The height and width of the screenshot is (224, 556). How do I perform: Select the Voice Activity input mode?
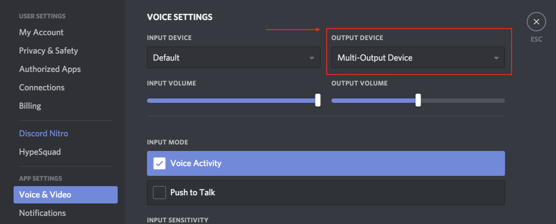pyautogui.click(x=326, y=163)
